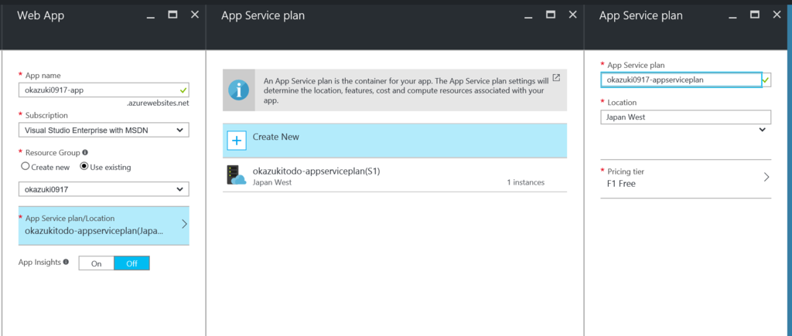Click the blue info icon in banner
Image resolution: width=792 pixels, height=336 pixels.
(238, 90)
